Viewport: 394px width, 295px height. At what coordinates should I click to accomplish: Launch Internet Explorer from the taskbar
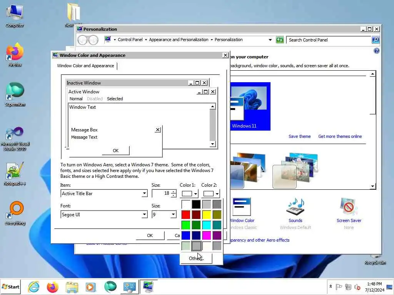pos(34,287)
